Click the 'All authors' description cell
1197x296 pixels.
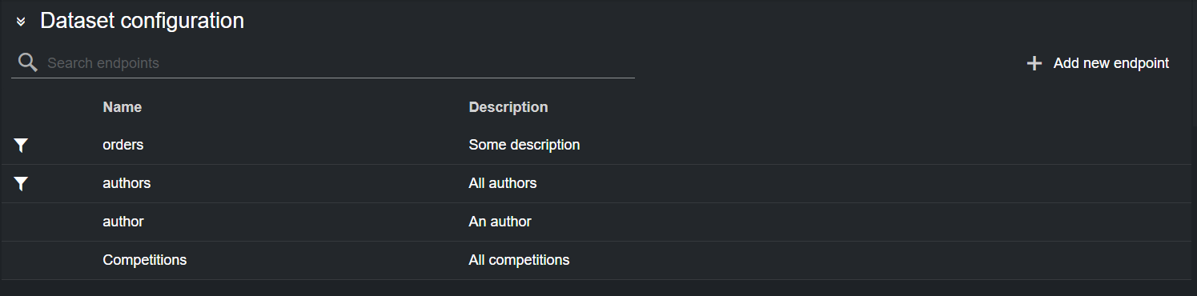503,183
